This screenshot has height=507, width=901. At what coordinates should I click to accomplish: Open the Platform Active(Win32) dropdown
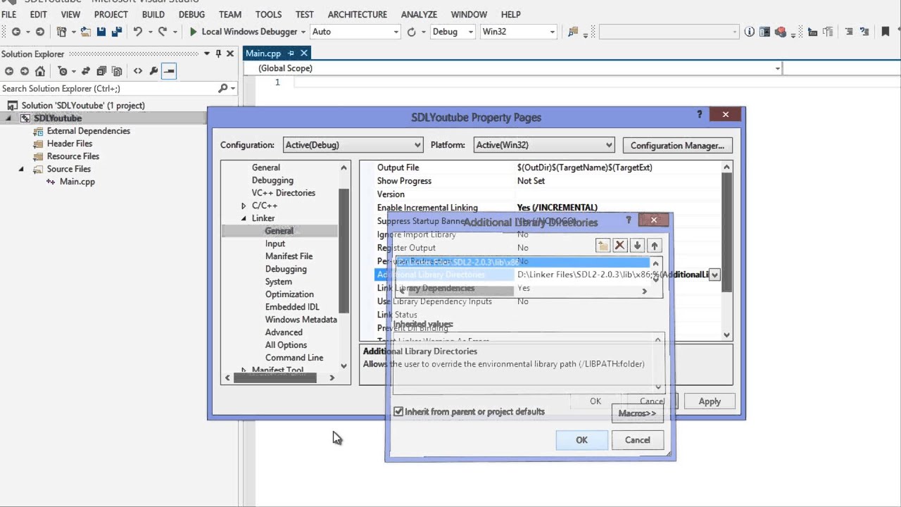coord(544,145)
